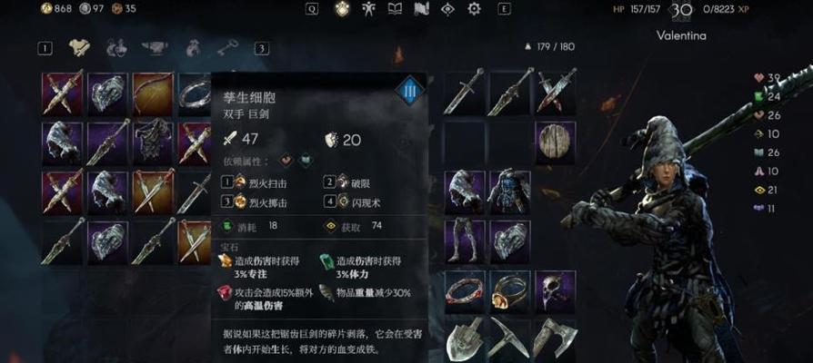The image size is (813, 363).
Task: Click the Q previous-menu key
Action: [x=312, y=9]
